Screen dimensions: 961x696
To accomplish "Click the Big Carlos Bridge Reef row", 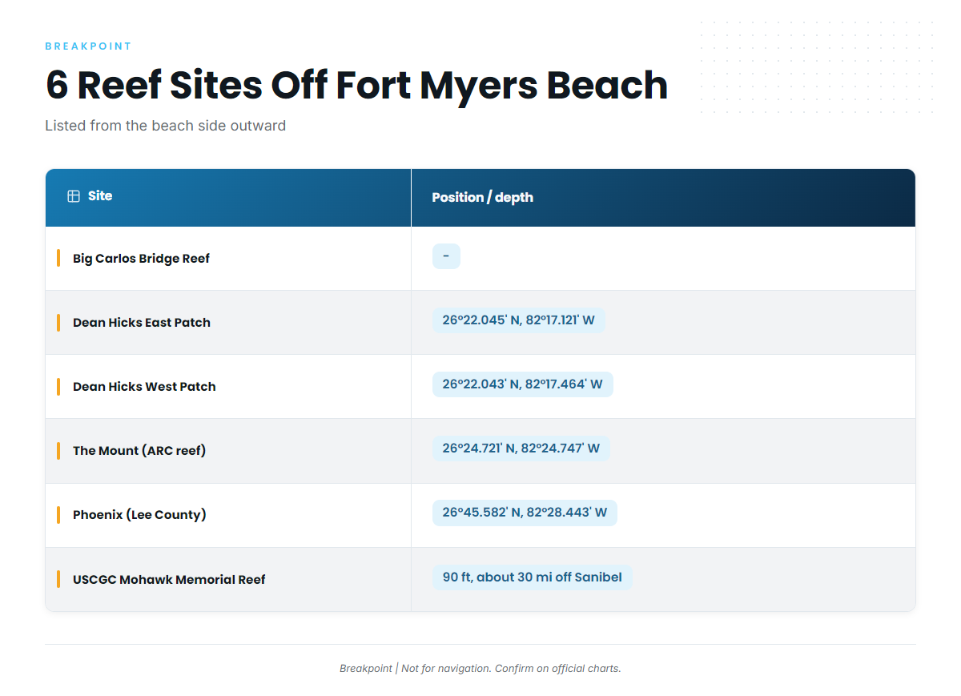I will (480, 259).
